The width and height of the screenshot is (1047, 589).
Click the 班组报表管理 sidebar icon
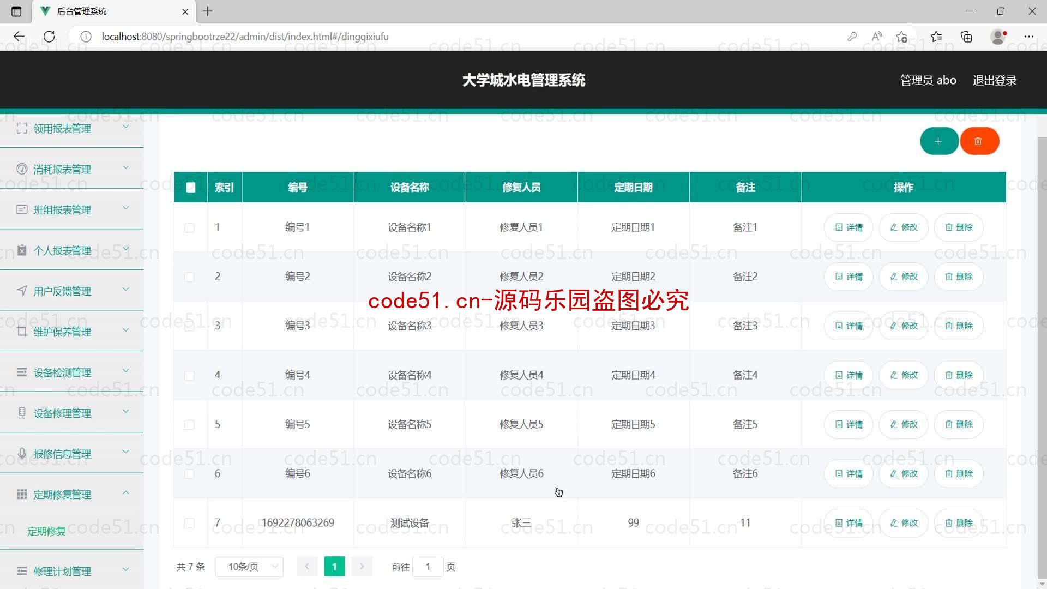(22, 209)
